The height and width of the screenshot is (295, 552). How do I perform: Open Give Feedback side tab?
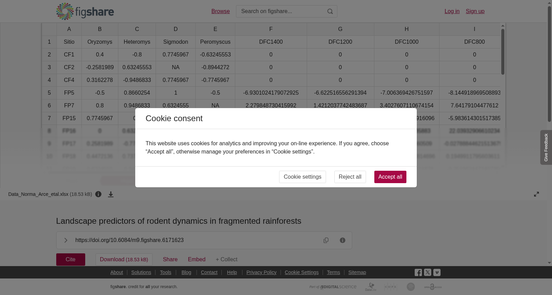[x=546, y=147]
